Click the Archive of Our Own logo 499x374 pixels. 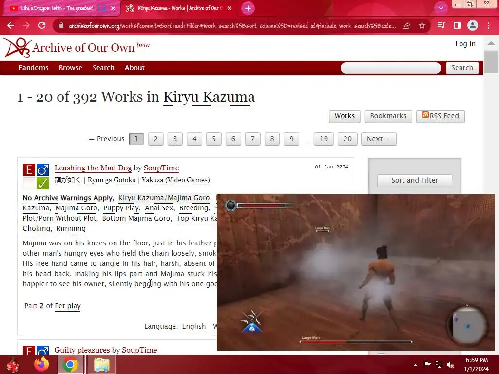coord(77,48)
